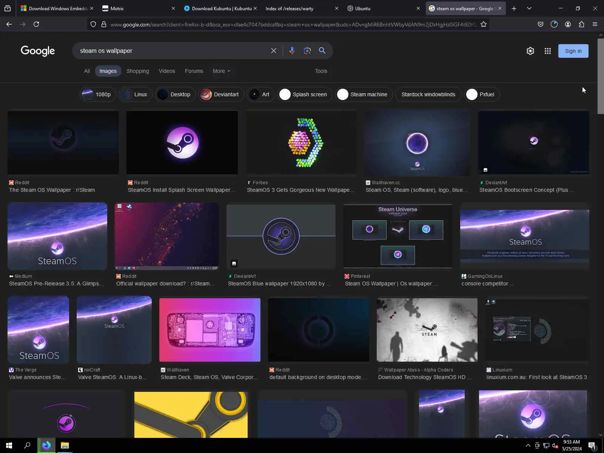Open Medium SteamOS Pre-Release 3.5 thumbnail
The width and height of the screenshot is (604, 453).
pyautogui.click(x=57, y=236)
